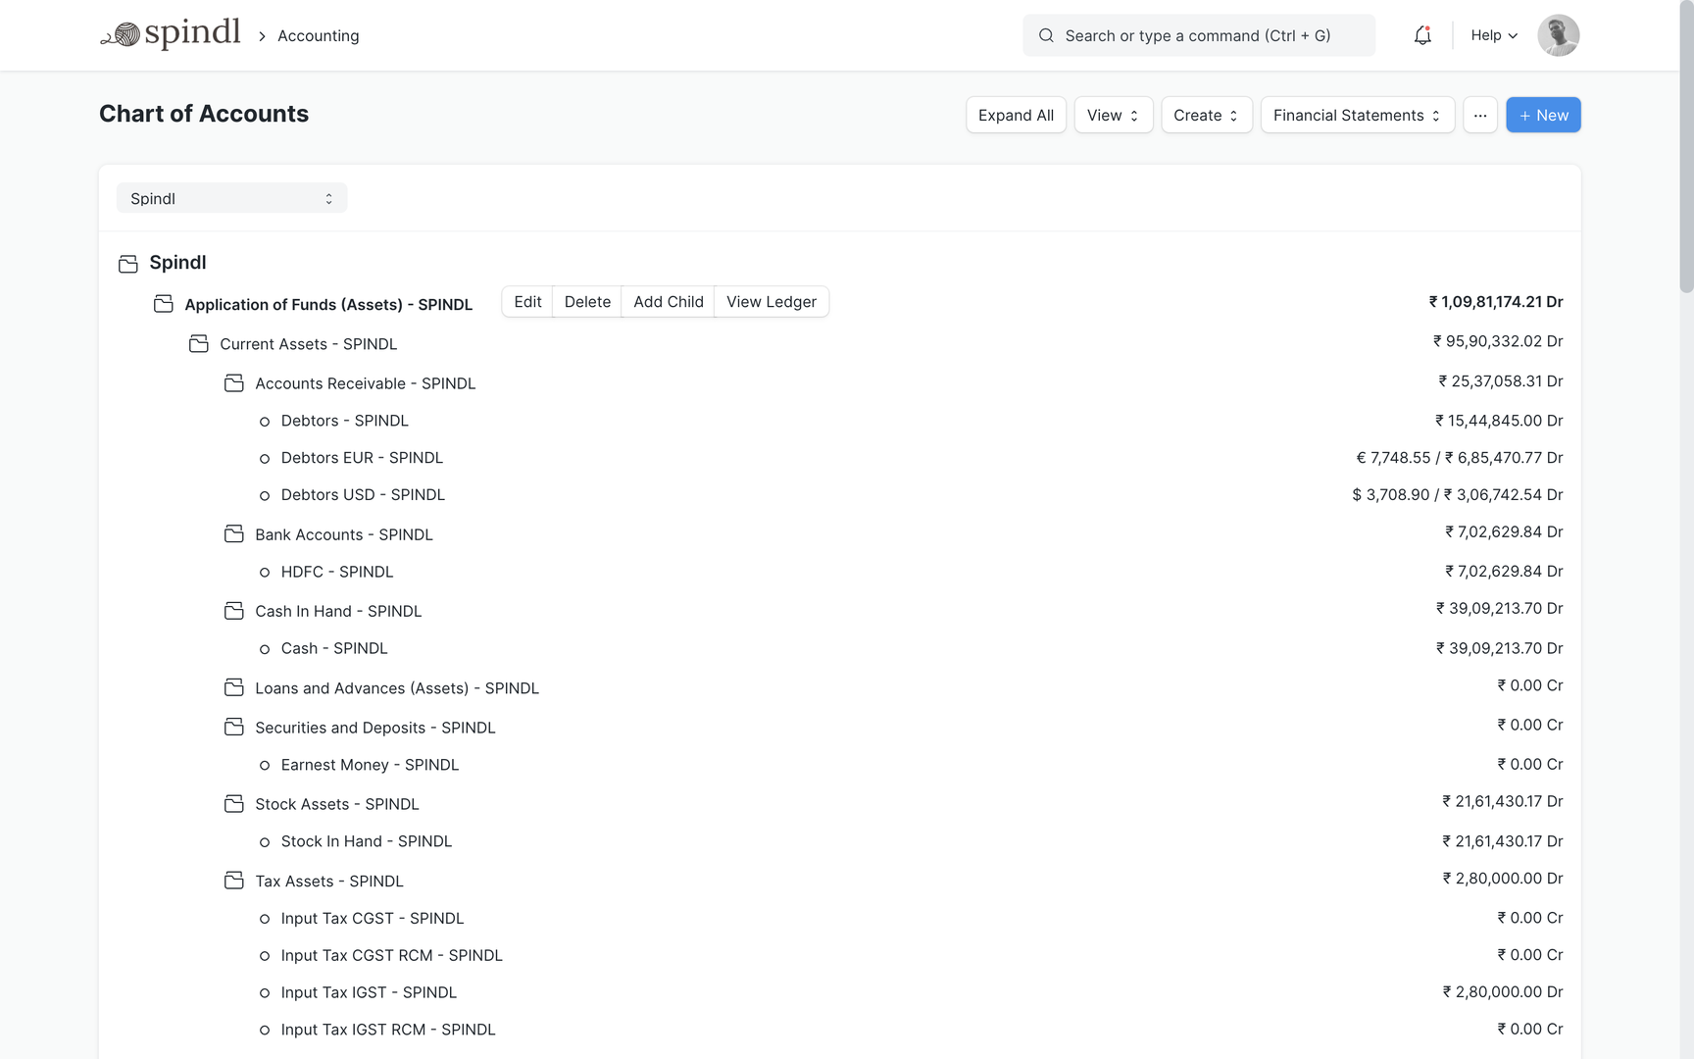Screen dimensions: 1694x1059
Task: Select Debtors EUR - SPINDL account
Action: coord(362,458)
